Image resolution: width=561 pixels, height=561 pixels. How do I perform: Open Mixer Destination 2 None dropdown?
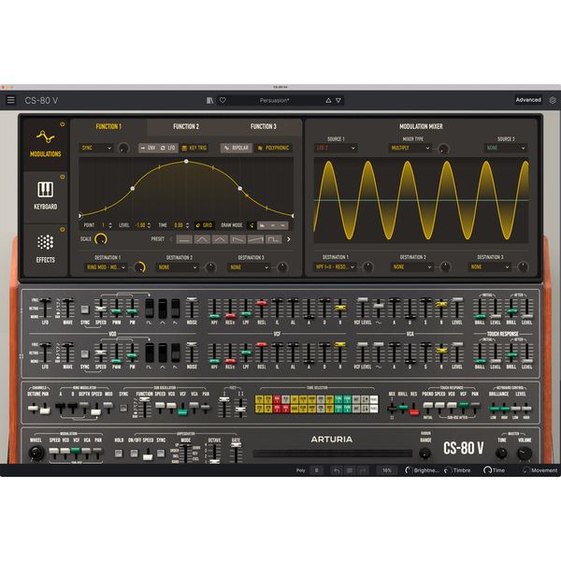click(x=411, y=266)
